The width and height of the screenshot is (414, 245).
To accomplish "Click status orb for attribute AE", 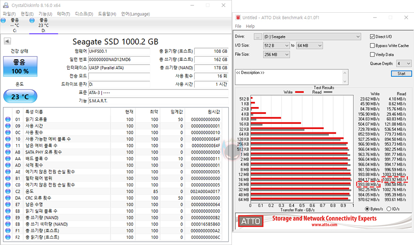I will pos(8,172).
